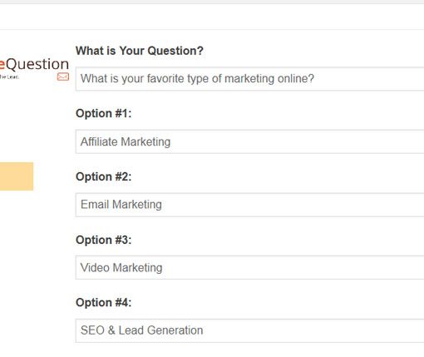Focus the Option #3 Video Marketing field
The image size is (424, 357).
[x=249, y=268]
